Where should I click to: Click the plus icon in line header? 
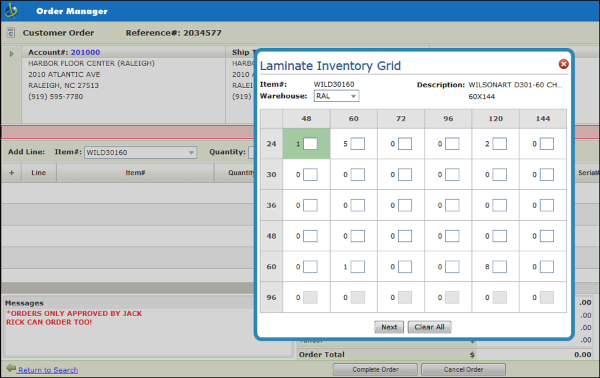[11, 173]
